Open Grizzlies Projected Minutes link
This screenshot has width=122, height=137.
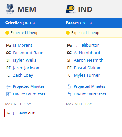pos(29,86)
